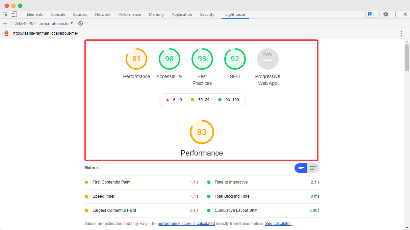Jump to Best Practices score gauge 93
410x230 pixels.
point(202,59)
